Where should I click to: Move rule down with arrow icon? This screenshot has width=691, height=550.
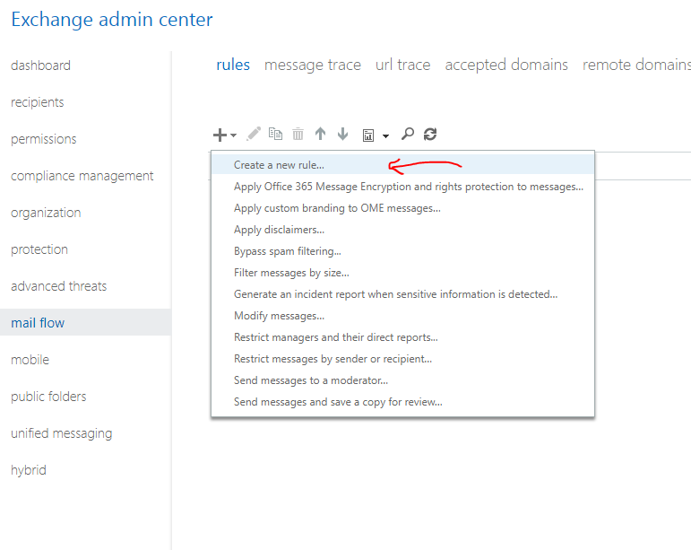point(343,134)
